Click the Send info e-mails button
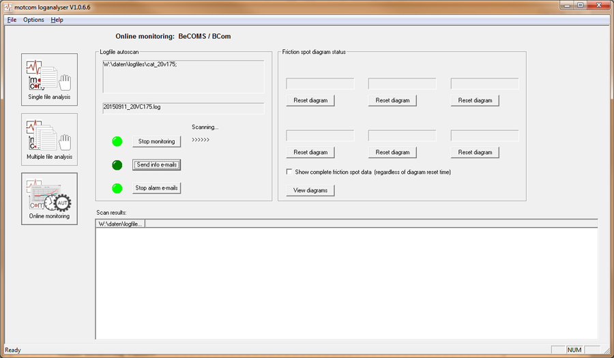 point(157,165)
